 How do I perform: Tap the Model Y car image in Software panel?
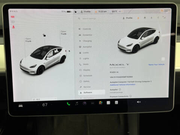point(139,40)
